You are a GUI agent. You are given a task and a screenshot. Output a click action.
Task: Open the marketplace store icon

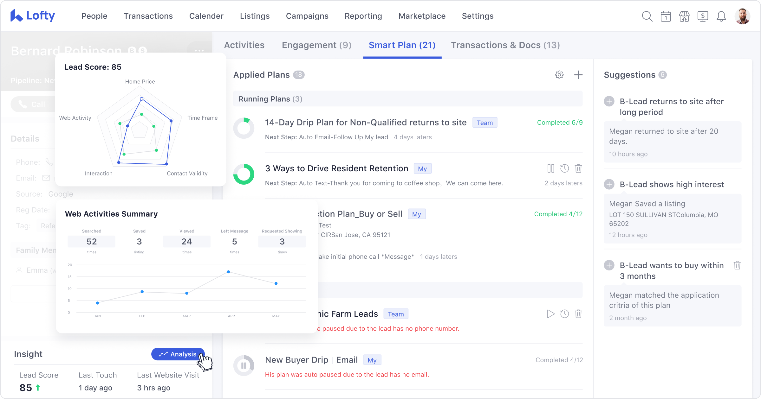pos(684,16)
